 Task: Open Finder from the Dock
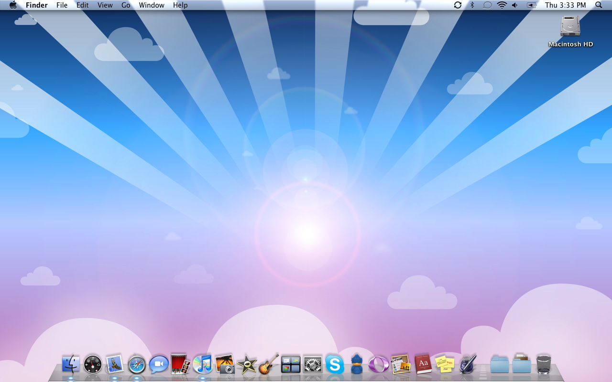(x=71, y=364)
